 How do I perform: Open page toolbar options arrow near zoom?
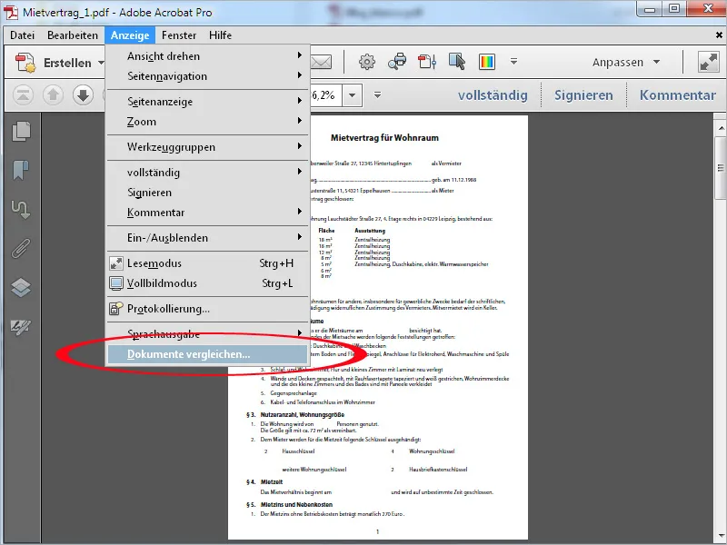click(x=377, y=95)
